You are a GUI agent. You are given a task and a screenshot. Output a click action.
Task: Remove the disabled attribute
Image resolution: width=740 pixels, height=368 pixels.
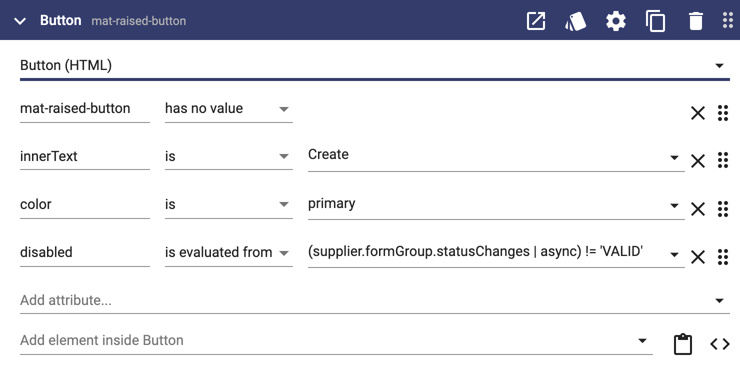point(697,257)
